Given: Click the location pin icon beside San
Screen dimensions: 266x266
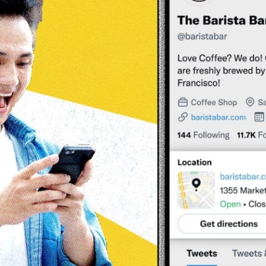Looking at the screenshot, I should (x=250, y=102).
